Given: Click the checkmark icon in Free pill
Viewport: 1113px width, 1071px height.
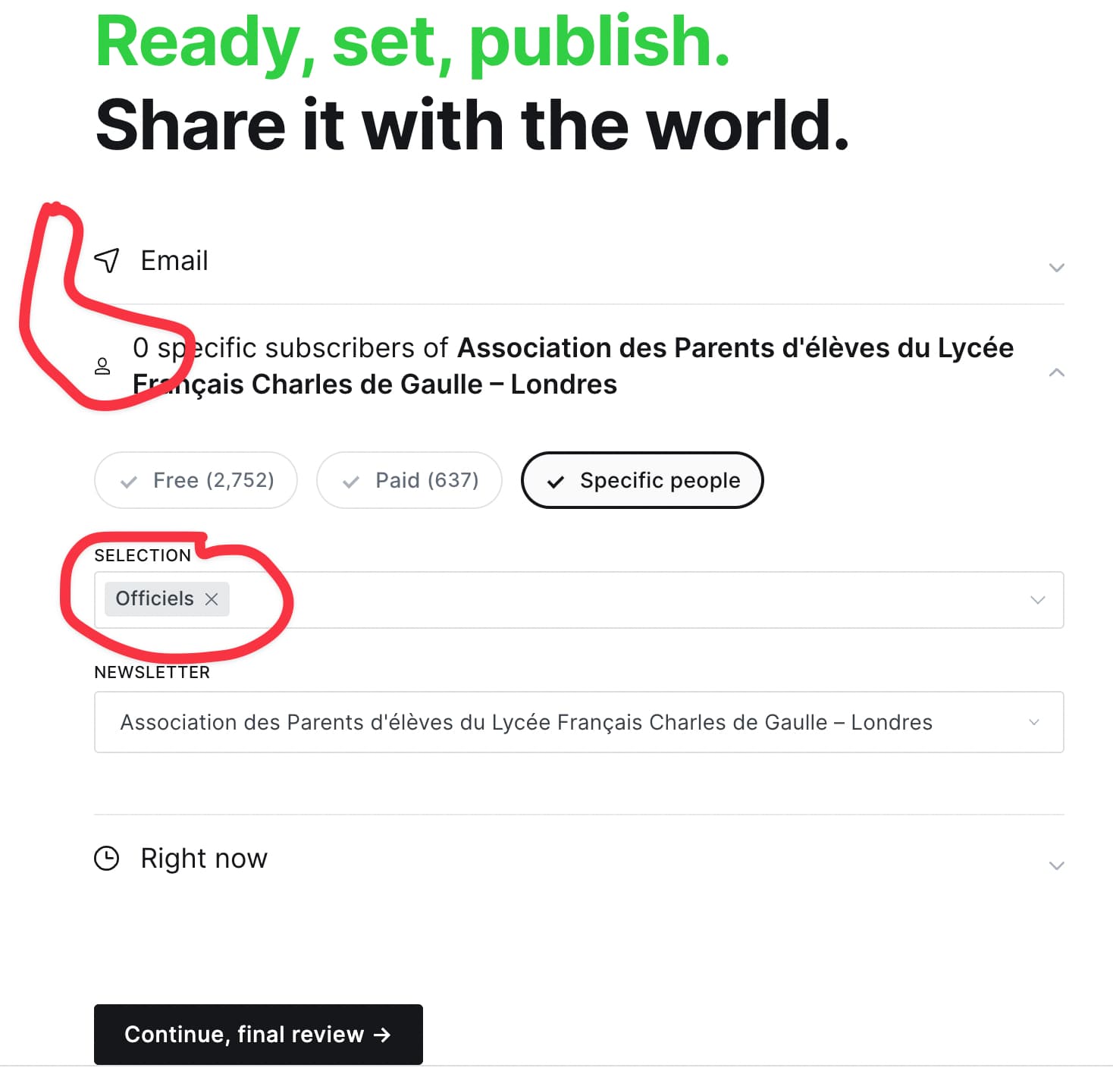Looking at the screenshot, I should pos(129,482).
